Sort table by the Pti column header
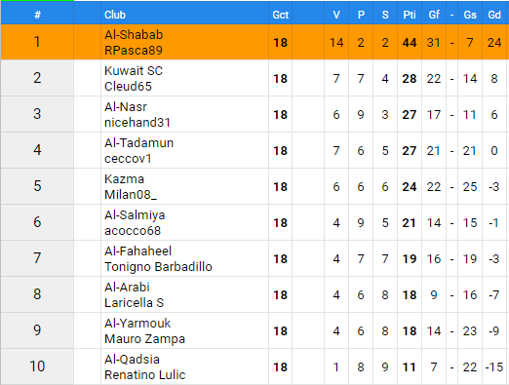 pos(410,15)
